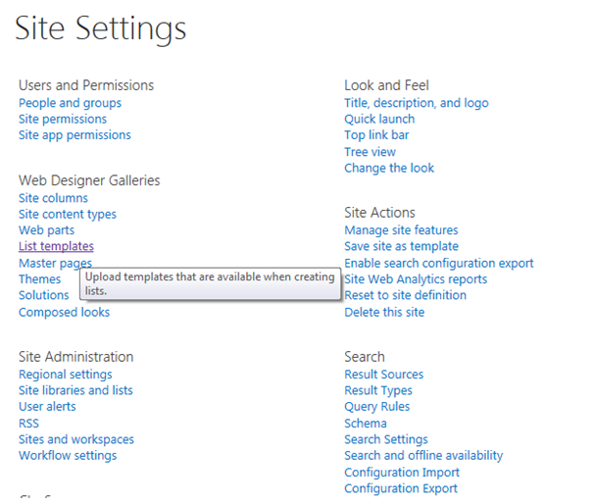Open Quick launch settings
This screenshot has height=504, width=595.
(379, 120)
